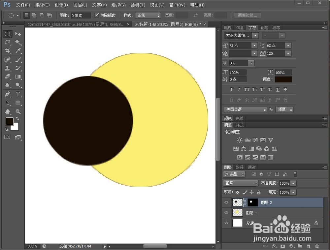
Task: Select the Lasso tool
Action: tap(7, 42)
